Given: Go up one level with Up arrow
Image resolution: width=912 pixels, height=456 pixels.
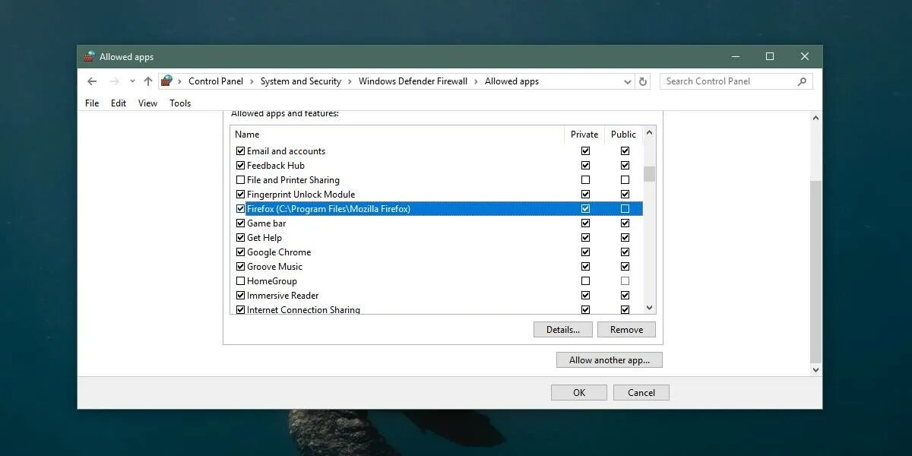Looking at the screenshot, I should coord(148,81).
